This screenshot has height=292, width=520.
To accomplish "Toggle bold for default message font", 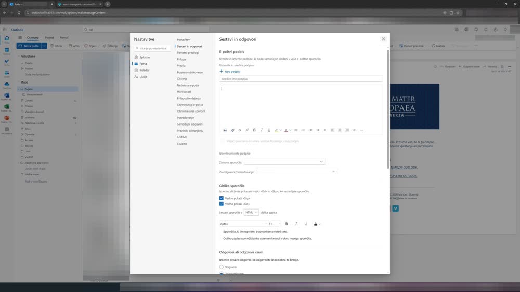I will (287, 224).
